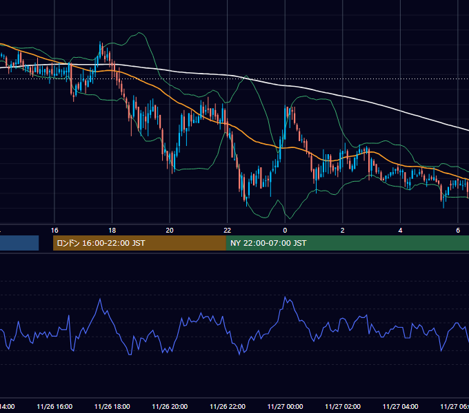Click the 11/27 00:00 date label

[285, 406]
